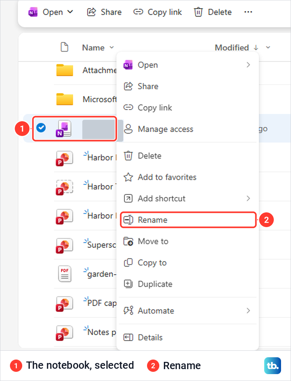The height and width of the screenshot is (381, 291).
Task: Open the Modified column dropdown chevron
Action: point(268,47)
